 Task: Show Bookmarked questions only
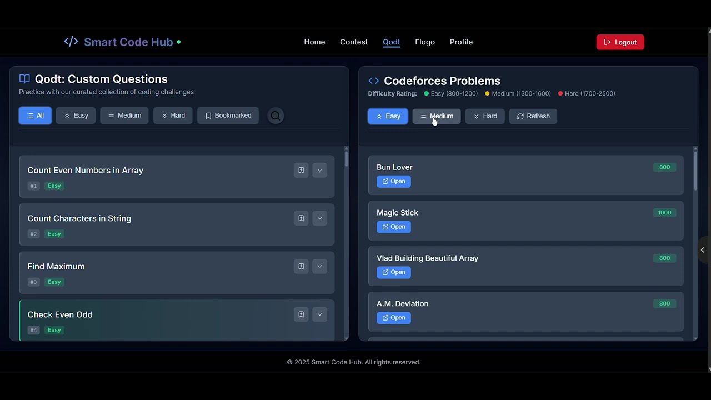click(x=228, y=116)
